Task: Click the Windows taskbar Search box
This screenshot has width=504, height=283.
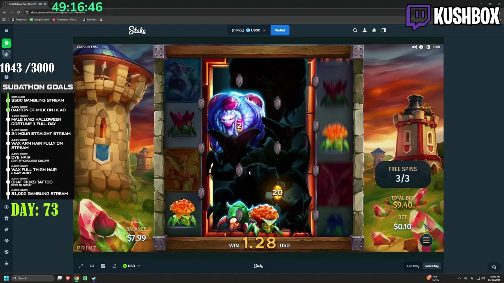Action: (x=33, y=278)
